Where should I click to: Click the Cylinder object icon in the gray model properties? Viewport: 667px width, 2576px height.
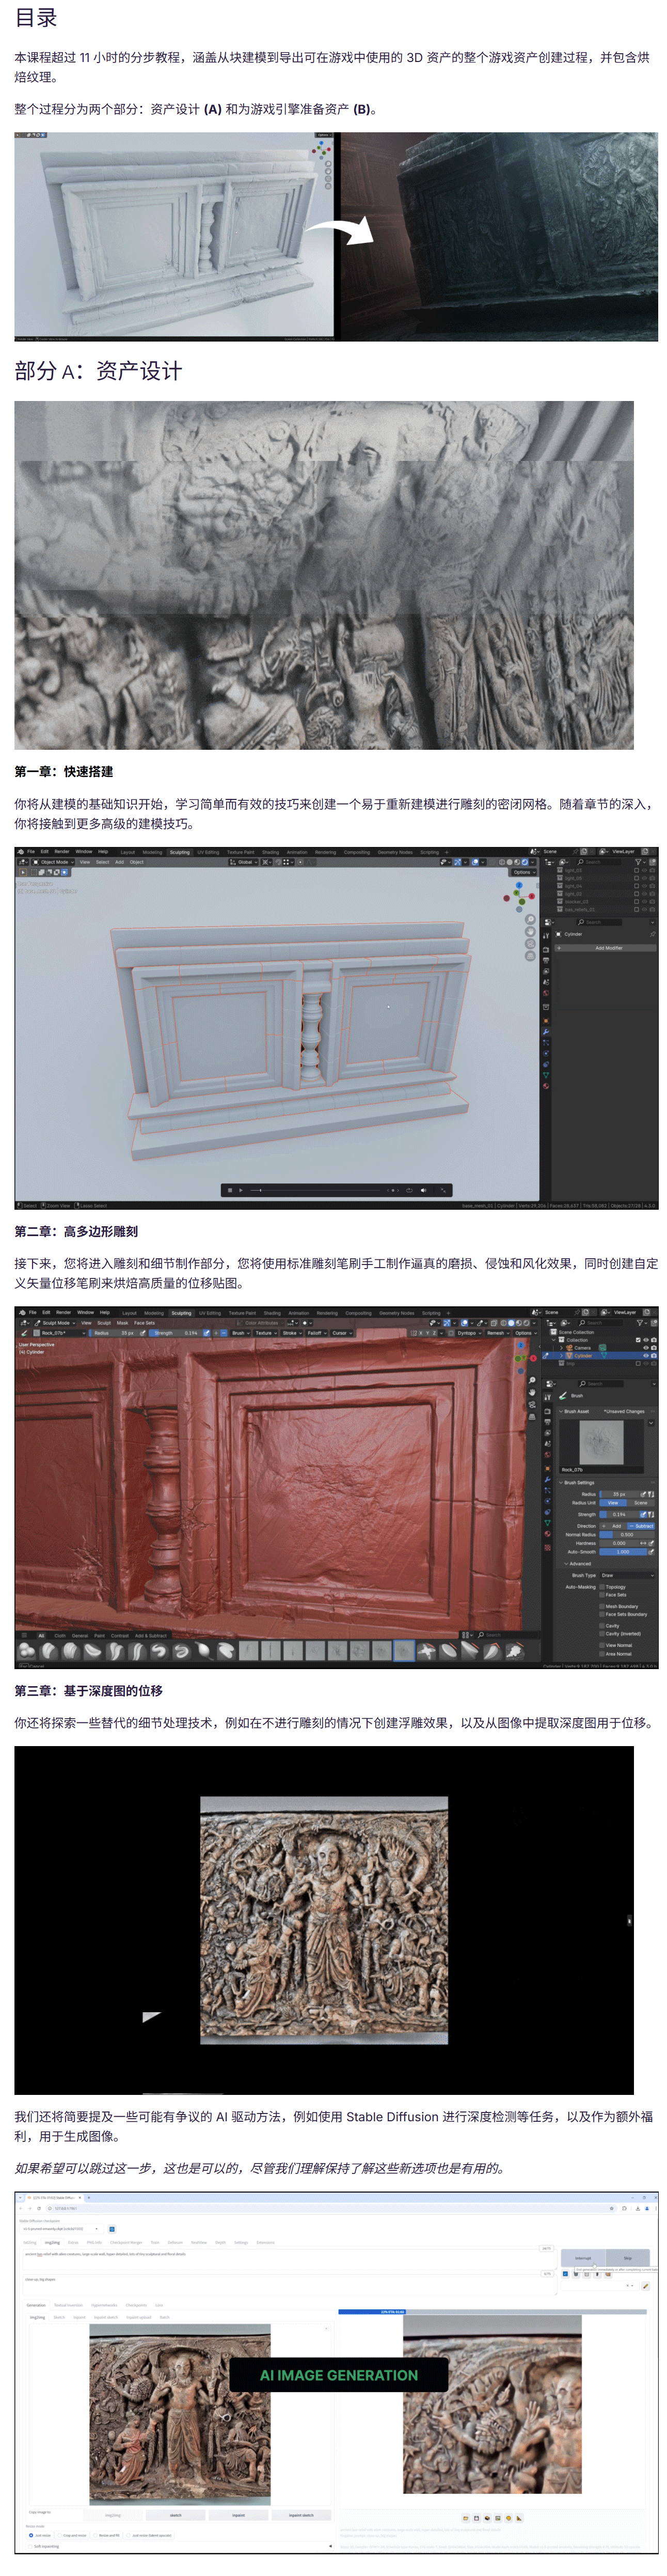point(557,934)
